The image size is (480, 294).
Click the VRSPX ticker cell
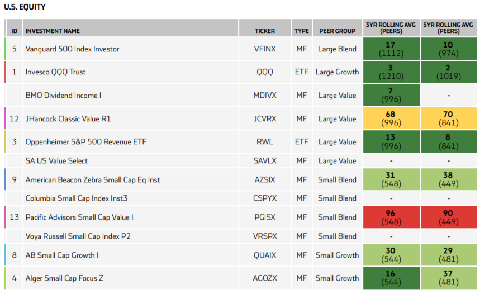265,236
